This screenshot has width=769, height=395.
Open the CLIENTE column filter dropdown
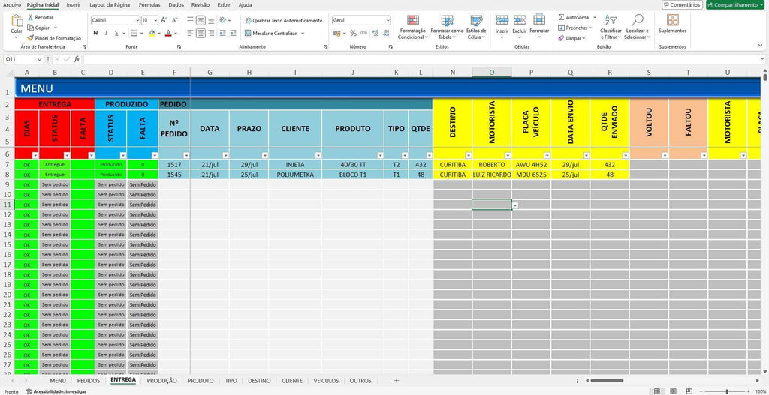[x=316, y=155]
